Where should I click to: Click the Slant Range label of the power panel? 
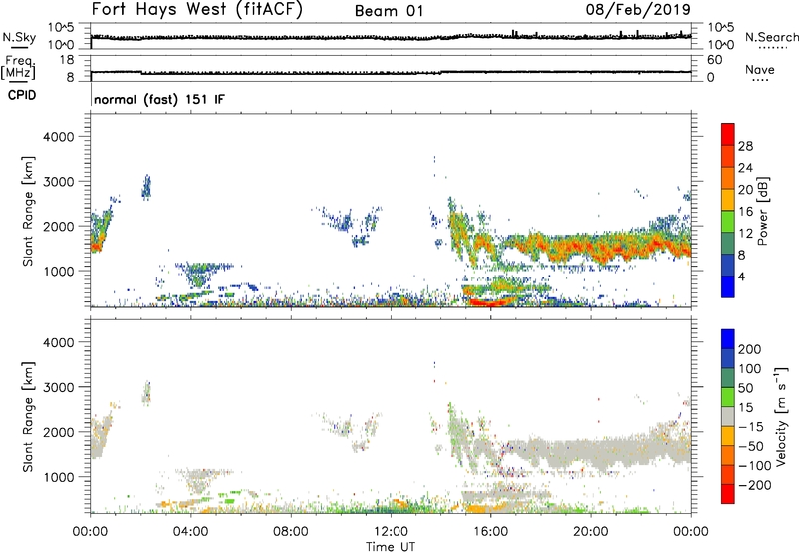coord(28,211)
